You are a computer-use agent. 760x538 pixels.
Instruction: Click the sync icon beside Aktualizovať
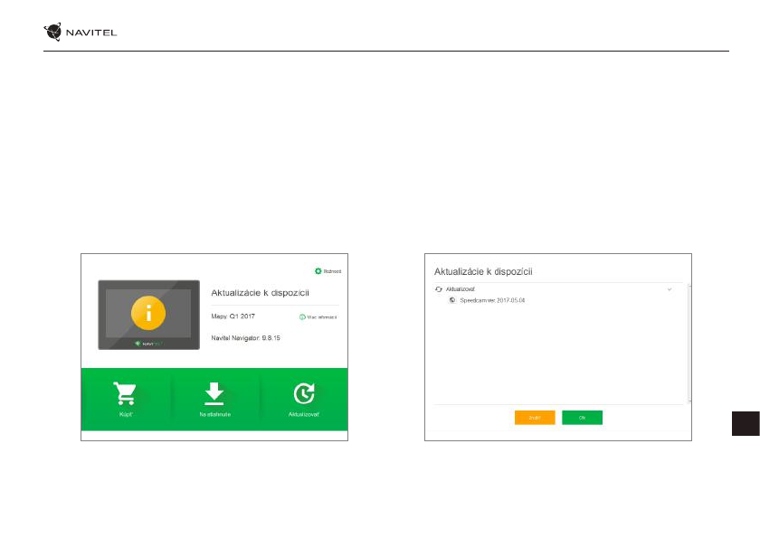pos(439,289)
